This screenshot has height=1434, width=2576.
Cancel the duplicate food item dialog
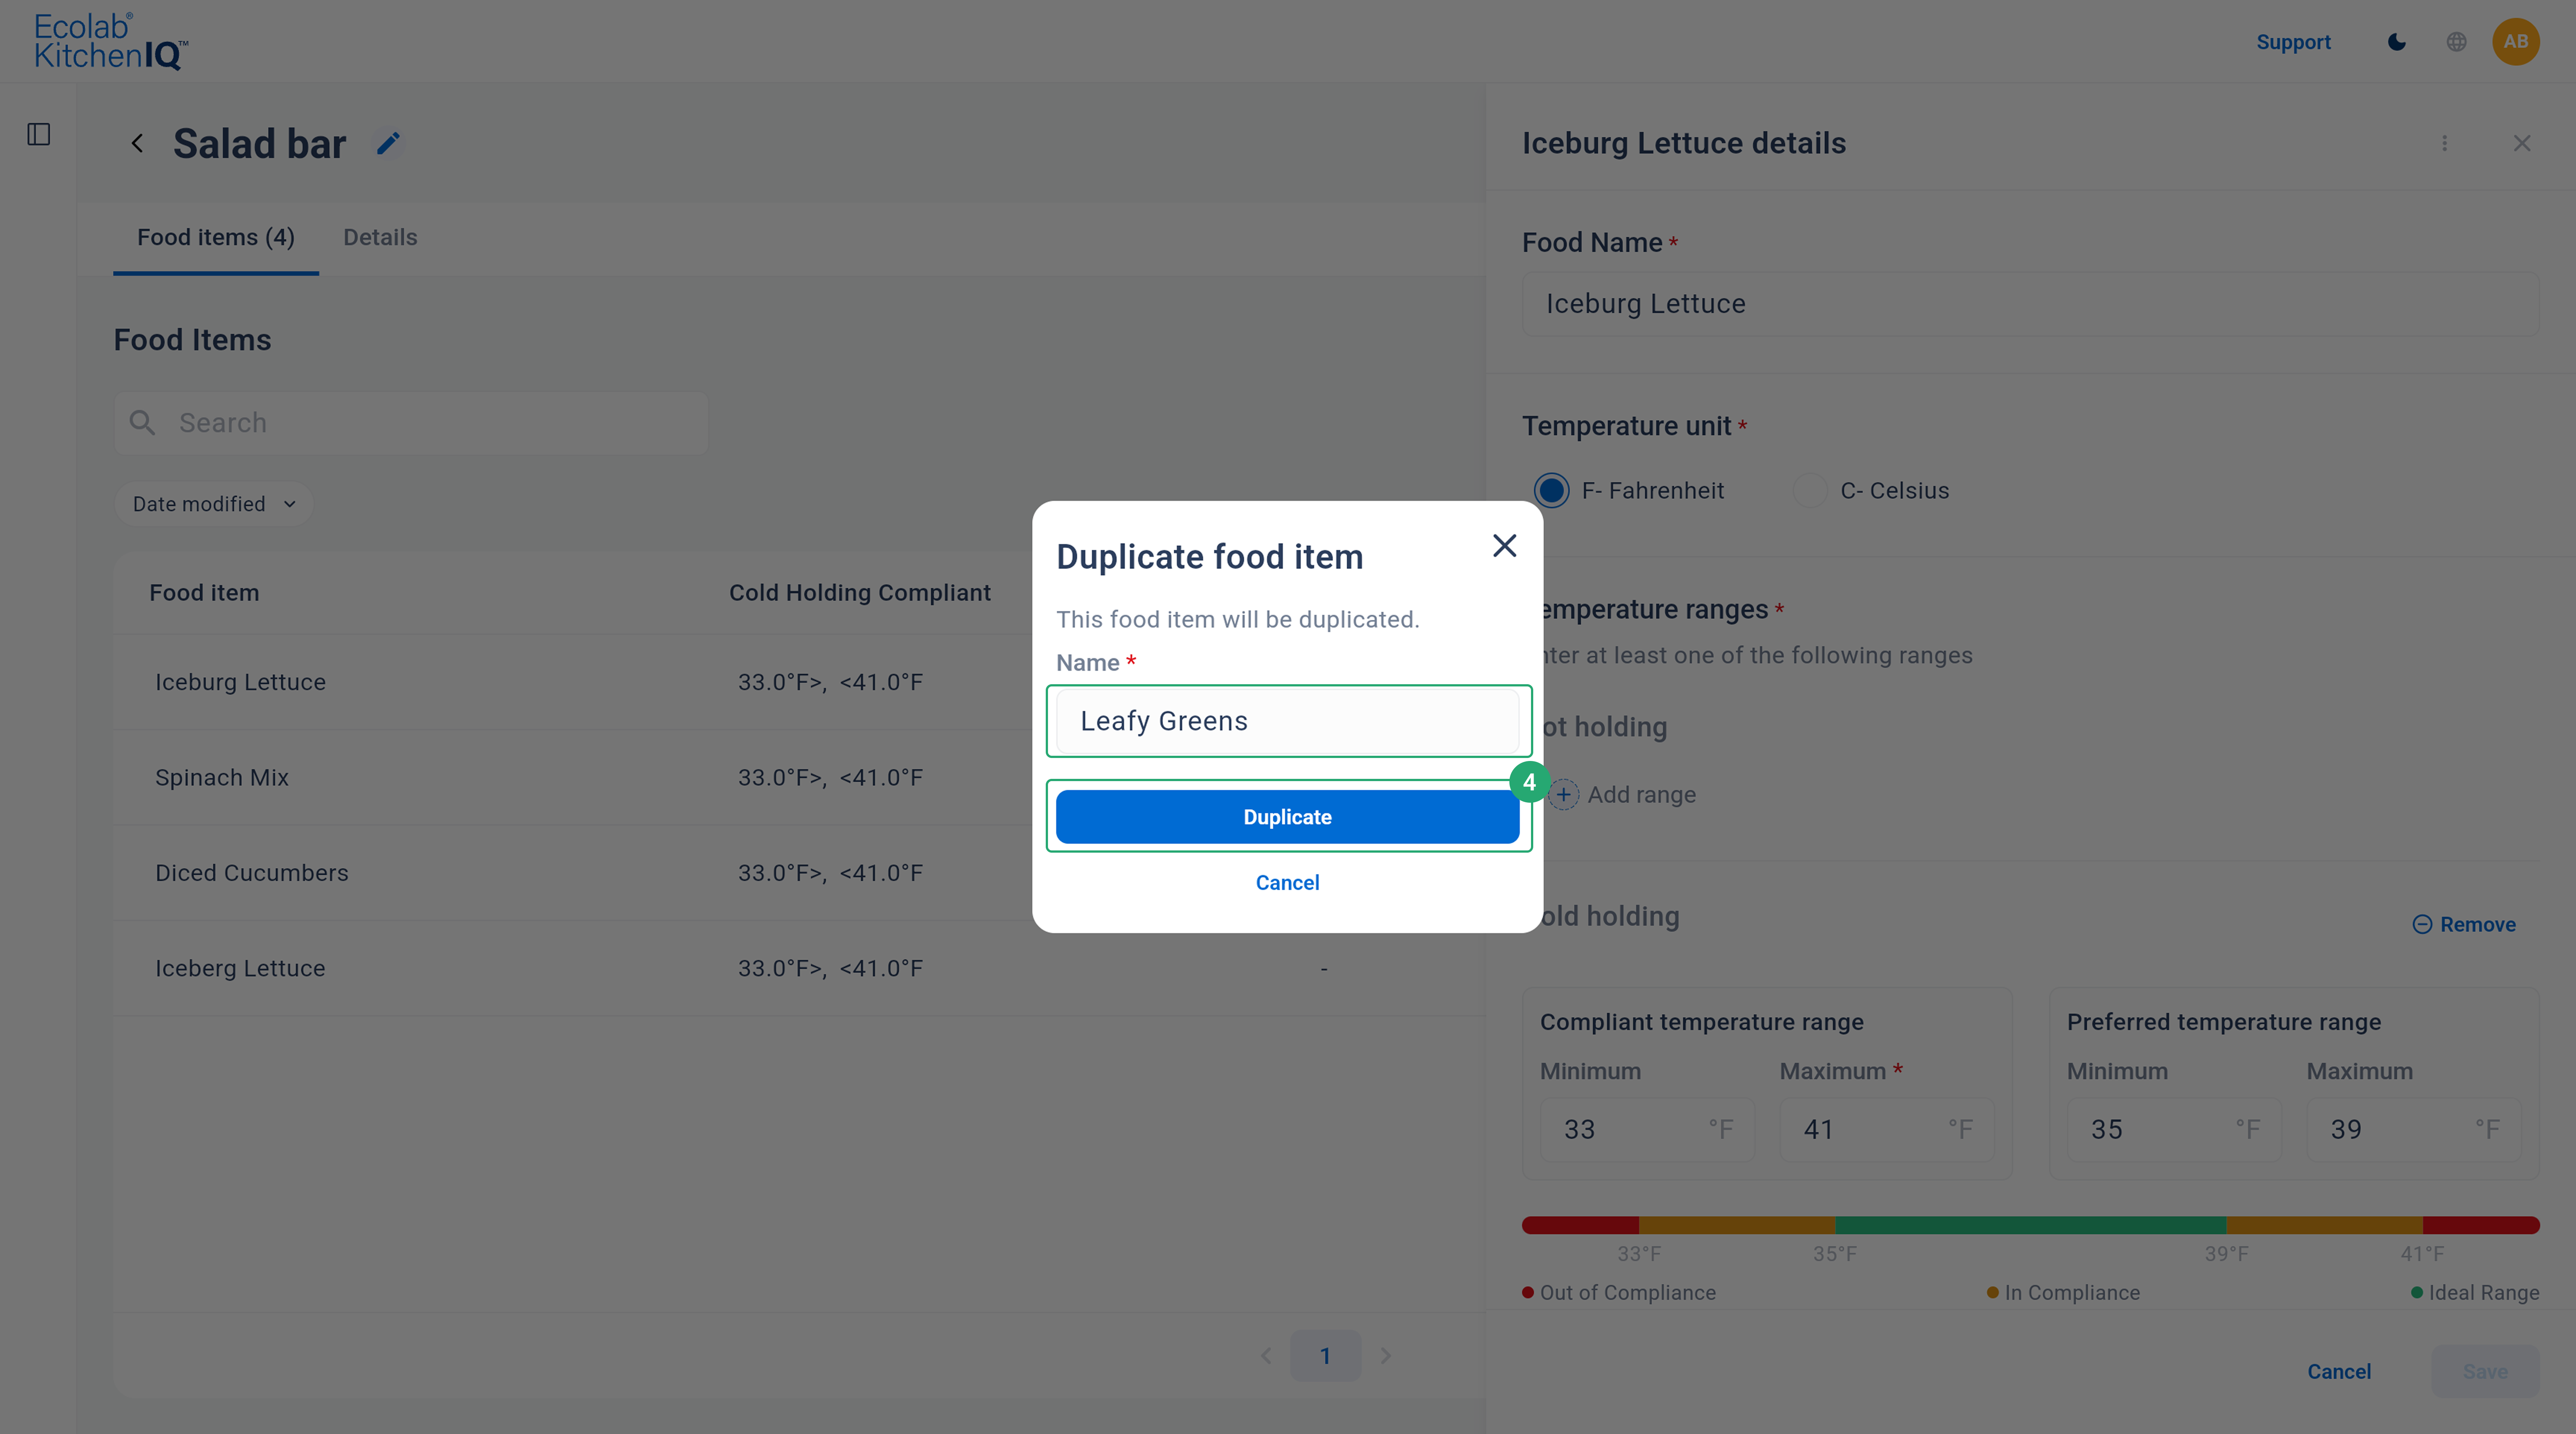pyautogui.click(x=1288, y=883)
